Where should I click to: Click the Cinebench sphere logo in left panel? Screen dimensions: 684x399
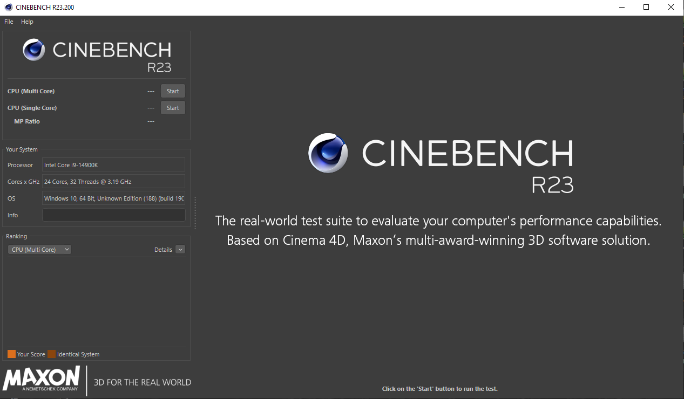[33, 50]
